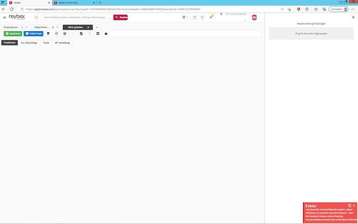Click the reybex logo

point(17,17)
